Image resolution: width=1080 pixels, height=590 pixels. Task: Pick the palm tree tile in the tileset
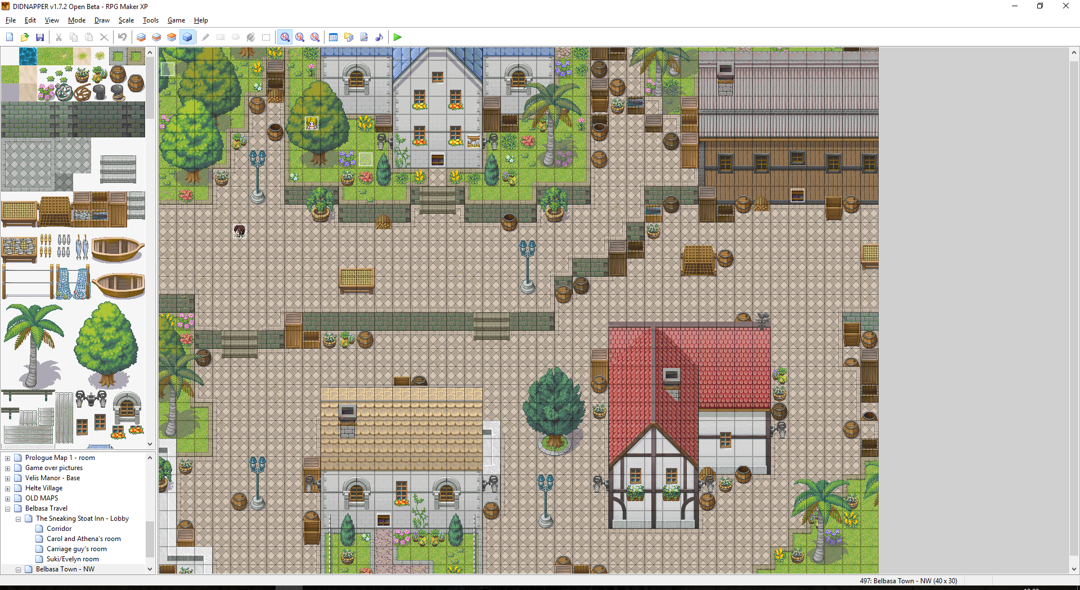tap(33, 345)
